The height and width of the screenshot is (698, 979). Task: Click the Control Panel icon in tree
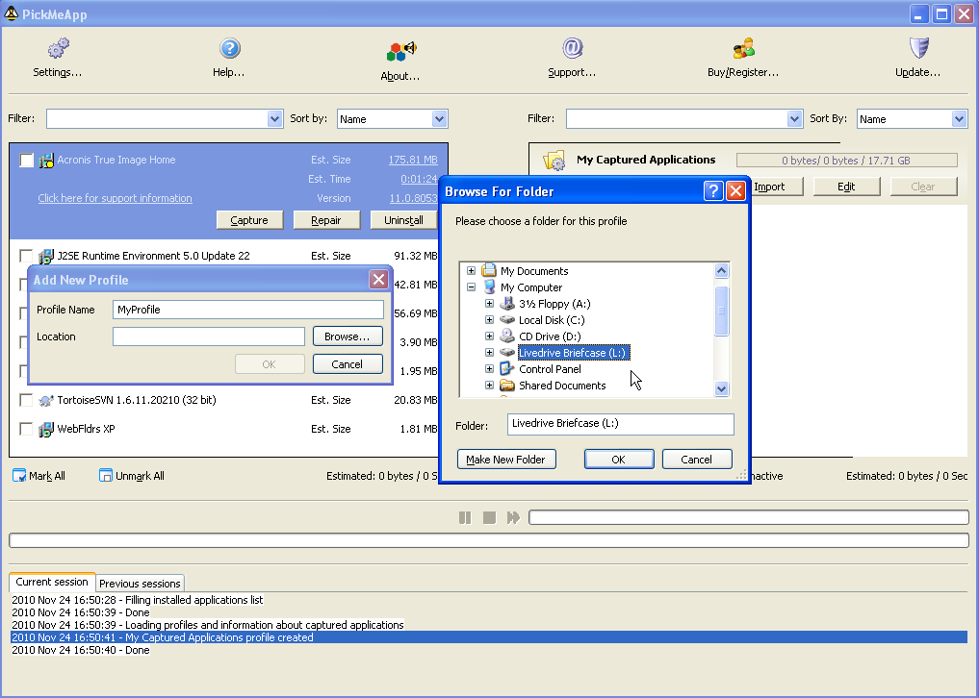point(507,368)
